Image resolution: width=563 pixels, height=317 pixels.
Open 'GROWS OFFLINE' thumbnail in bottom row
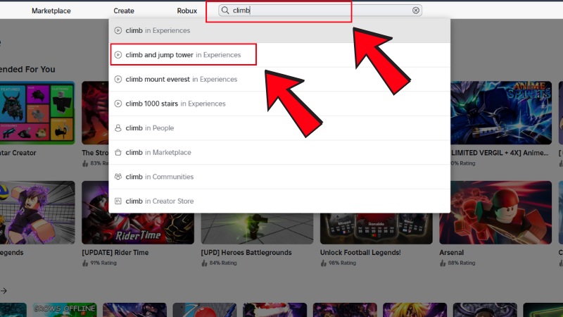pos(65,310)
